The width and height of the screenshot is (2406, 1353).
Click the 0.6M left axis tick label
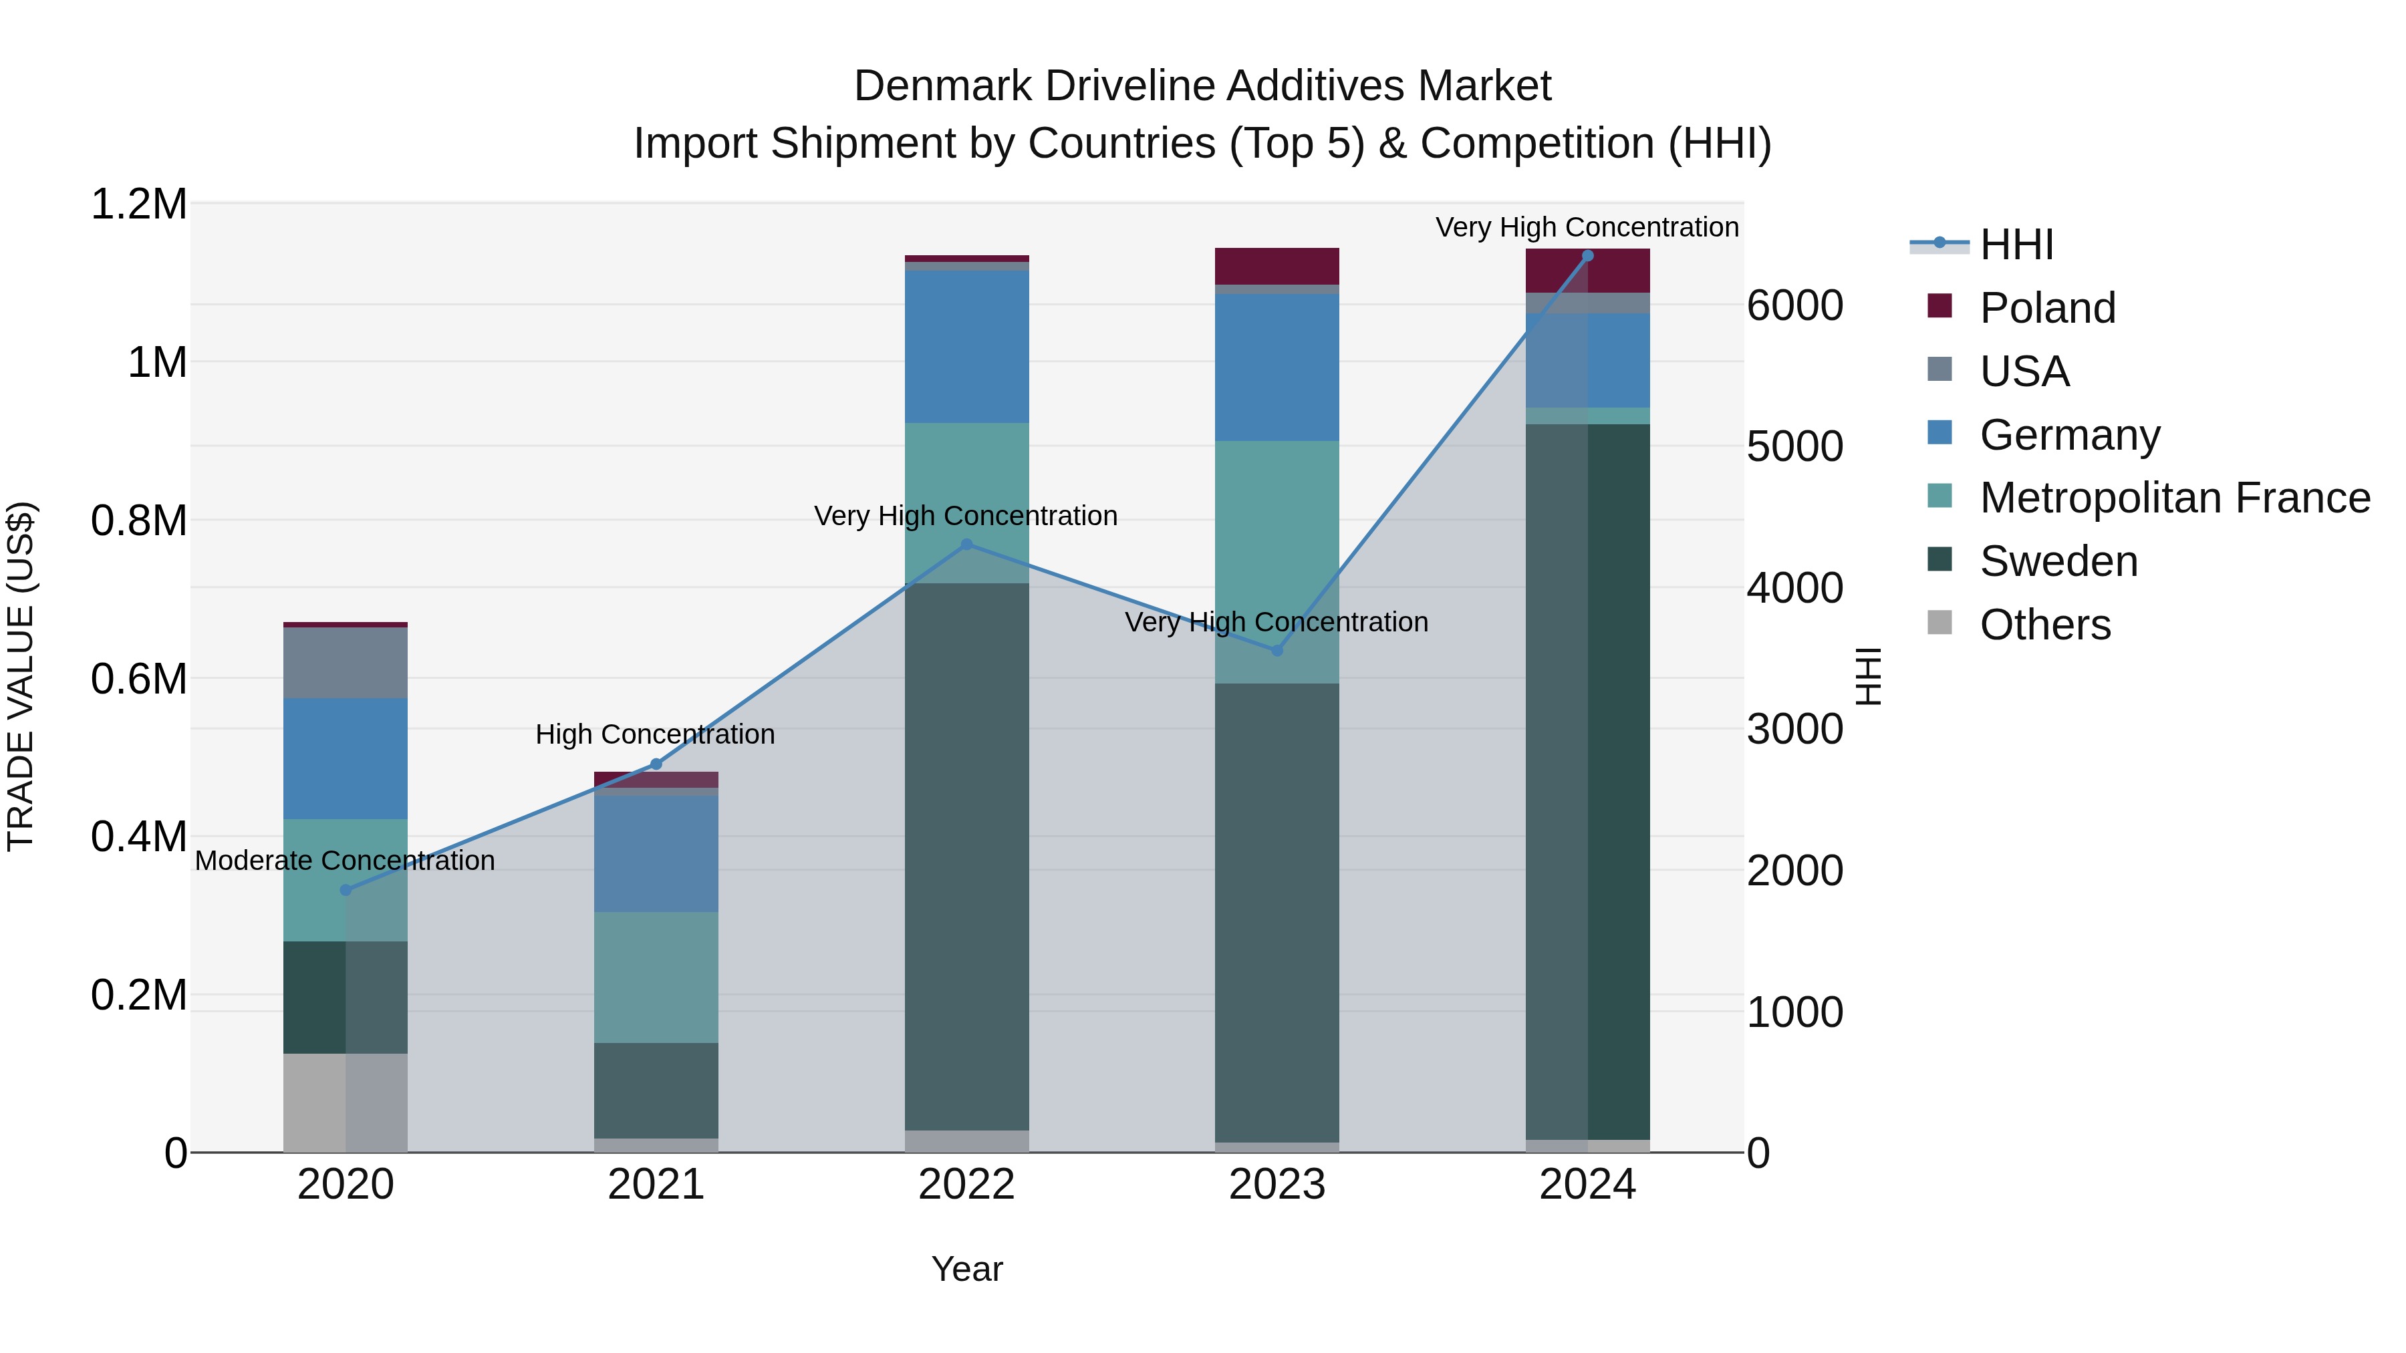pyautogui.click(x=139, y=679)
